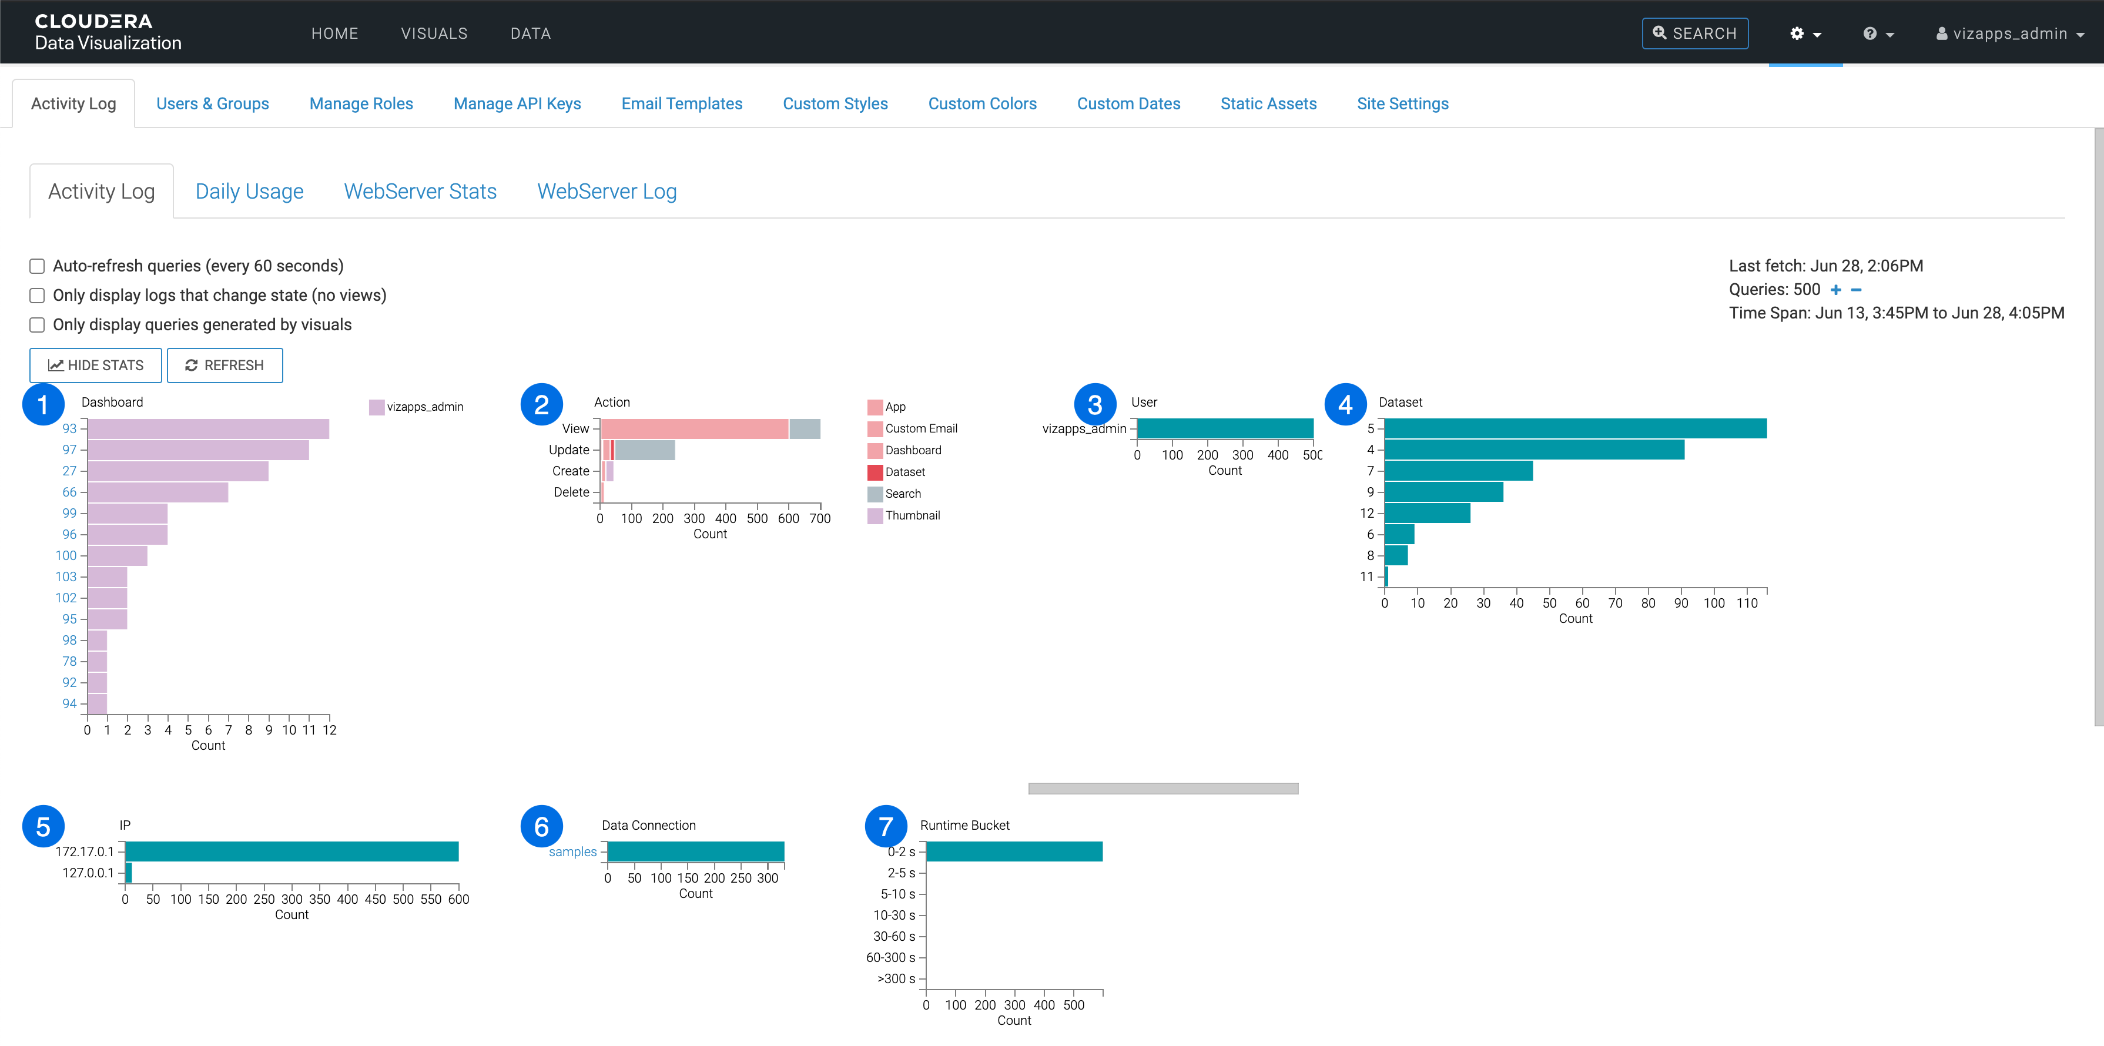This screenshot has height=1046, width=2104.
Task: Click the blue number 7 Runtime Bucket badge
Action: click(x=885, y=826)
